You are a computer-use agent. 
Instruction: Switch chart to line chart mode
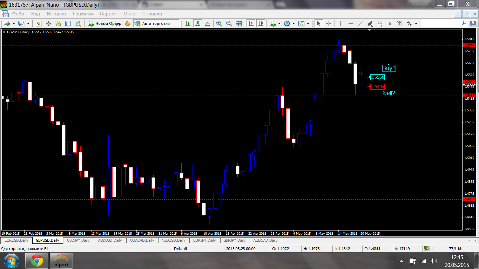(208, 23)
